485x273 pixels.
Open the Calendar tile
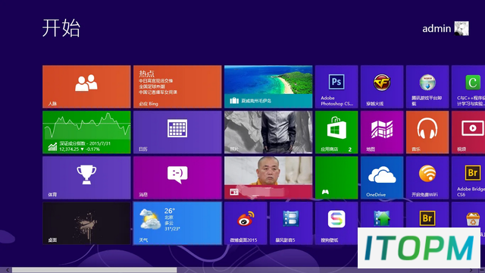click(177, 132)
